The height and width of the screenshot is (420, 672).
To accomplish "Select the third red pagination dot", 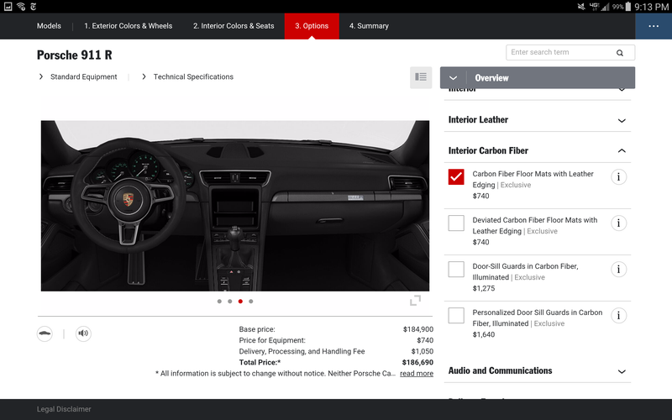I will pos(240,302).
